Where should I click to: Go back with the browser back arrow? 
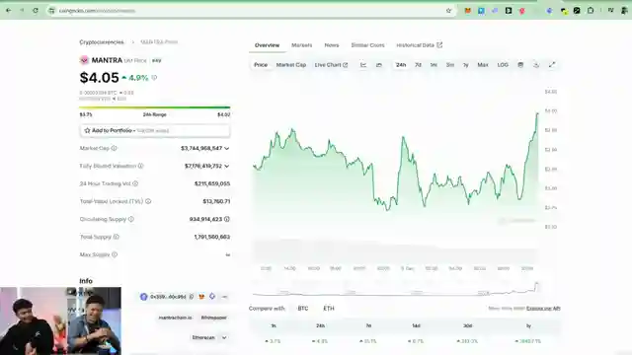9,11
